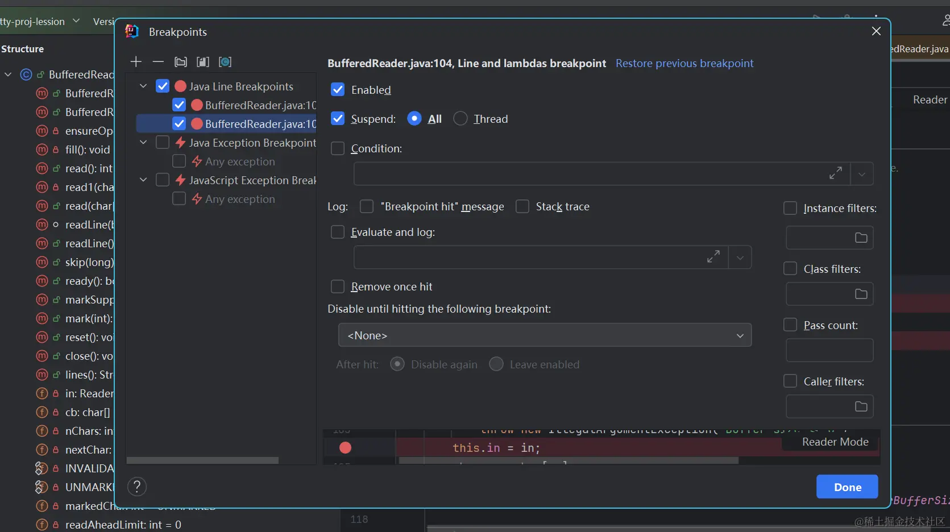The height and width of the screenshot is (532, 950).
Task: Open the <None> breakpoint dependency dropdown
Action: point(545,335)
